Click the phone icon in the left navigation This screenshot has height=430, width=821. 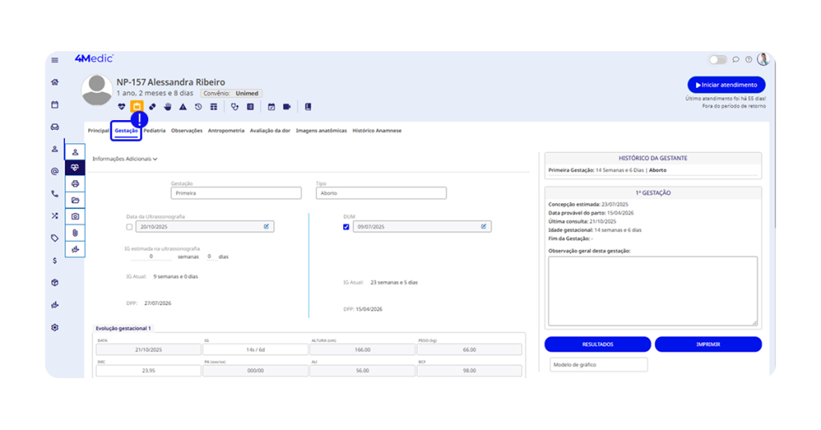pyautogui.click(x=55, y=194)
